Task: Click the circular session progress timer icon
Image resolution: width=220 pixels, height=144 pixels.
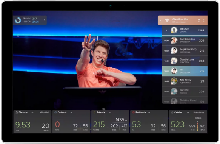Action: [18, 20]
